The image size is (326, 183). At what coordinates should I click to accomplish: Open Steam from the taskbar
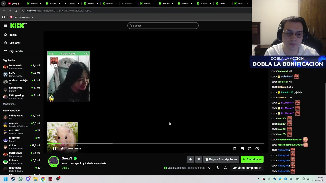[x=13, y=179]
